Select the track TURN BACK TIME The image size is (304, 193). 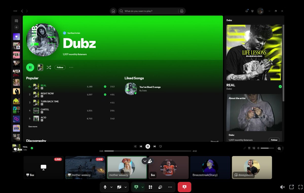tap(50, 102)
